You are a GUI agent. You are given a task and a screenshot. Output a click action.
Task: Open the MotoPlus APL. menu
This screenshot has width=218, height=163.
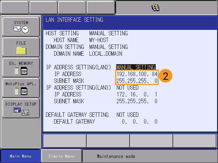pos(21,88)
